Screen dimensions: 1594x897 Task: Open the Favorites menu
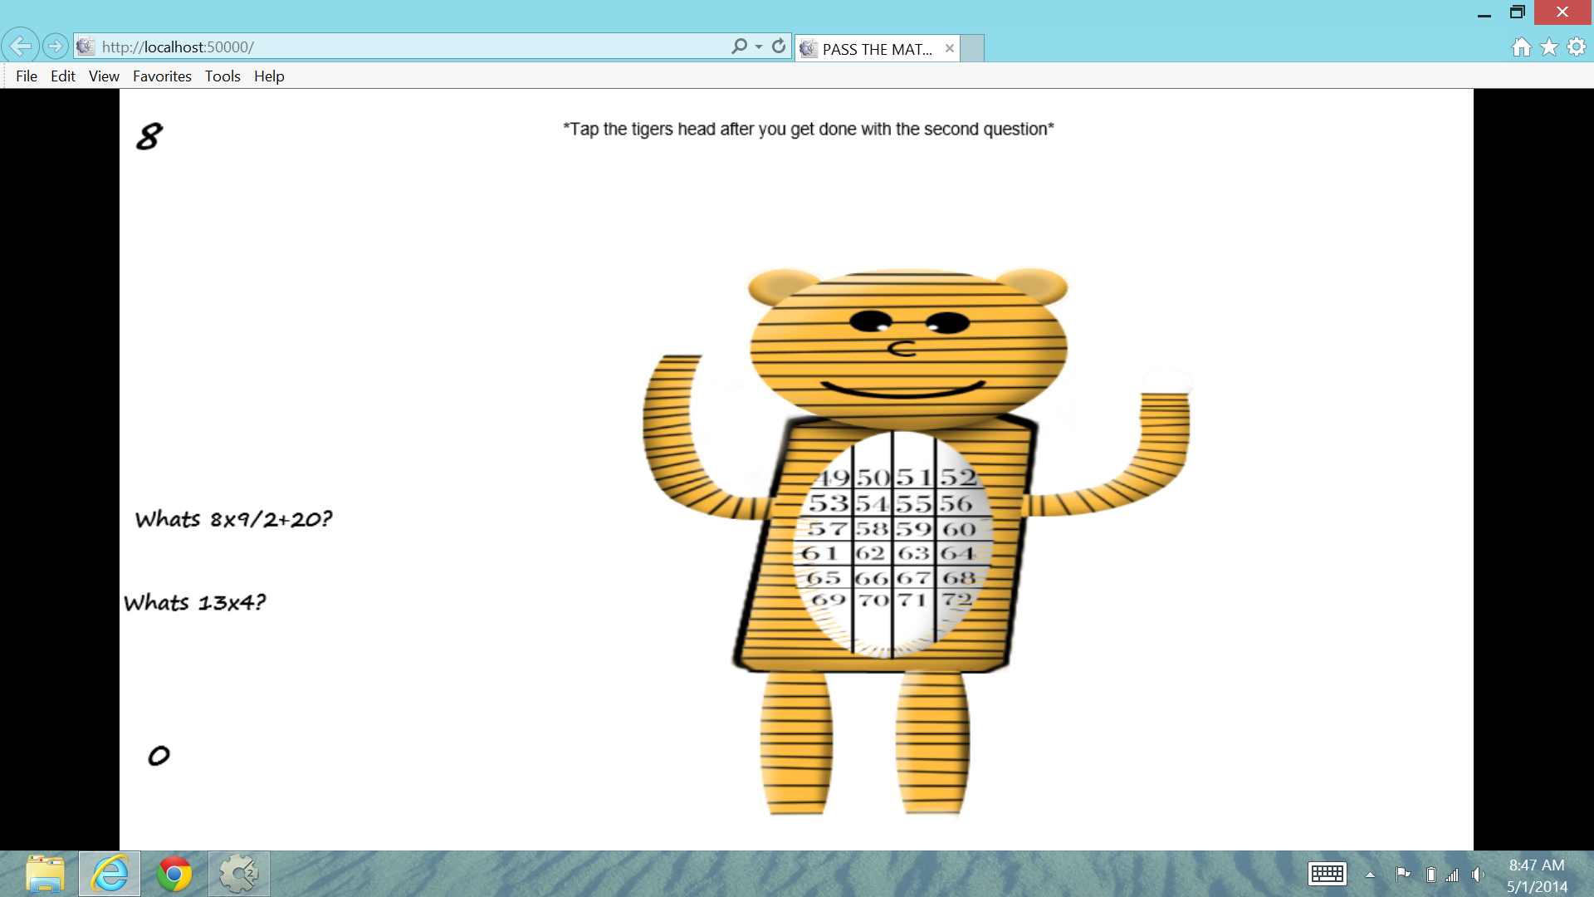pyautogui.click(x=162, y=76)
